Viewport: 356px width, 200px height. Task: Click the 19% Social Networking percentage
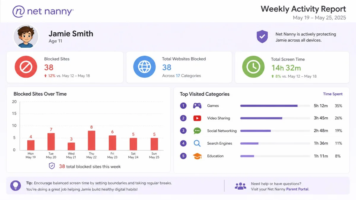[x=338, y=131]
